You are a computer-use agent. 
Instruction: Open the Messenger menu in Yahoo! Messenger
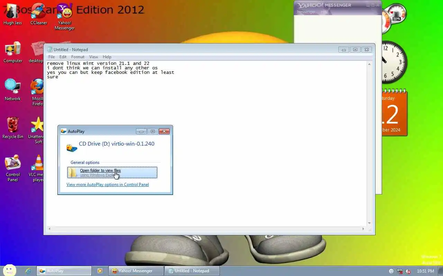306,12
